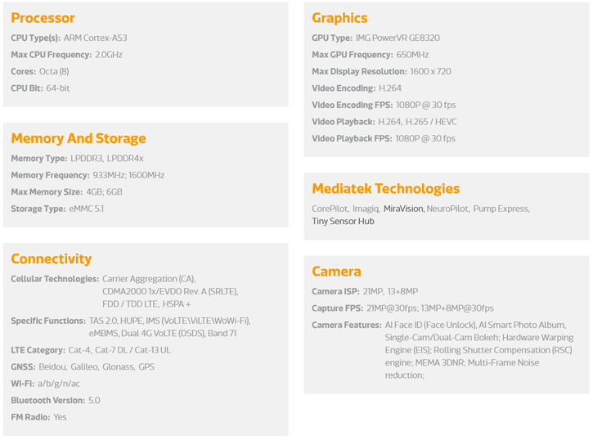Click the Camera section heading
This screenshot has width=593, height=440.
336,271
